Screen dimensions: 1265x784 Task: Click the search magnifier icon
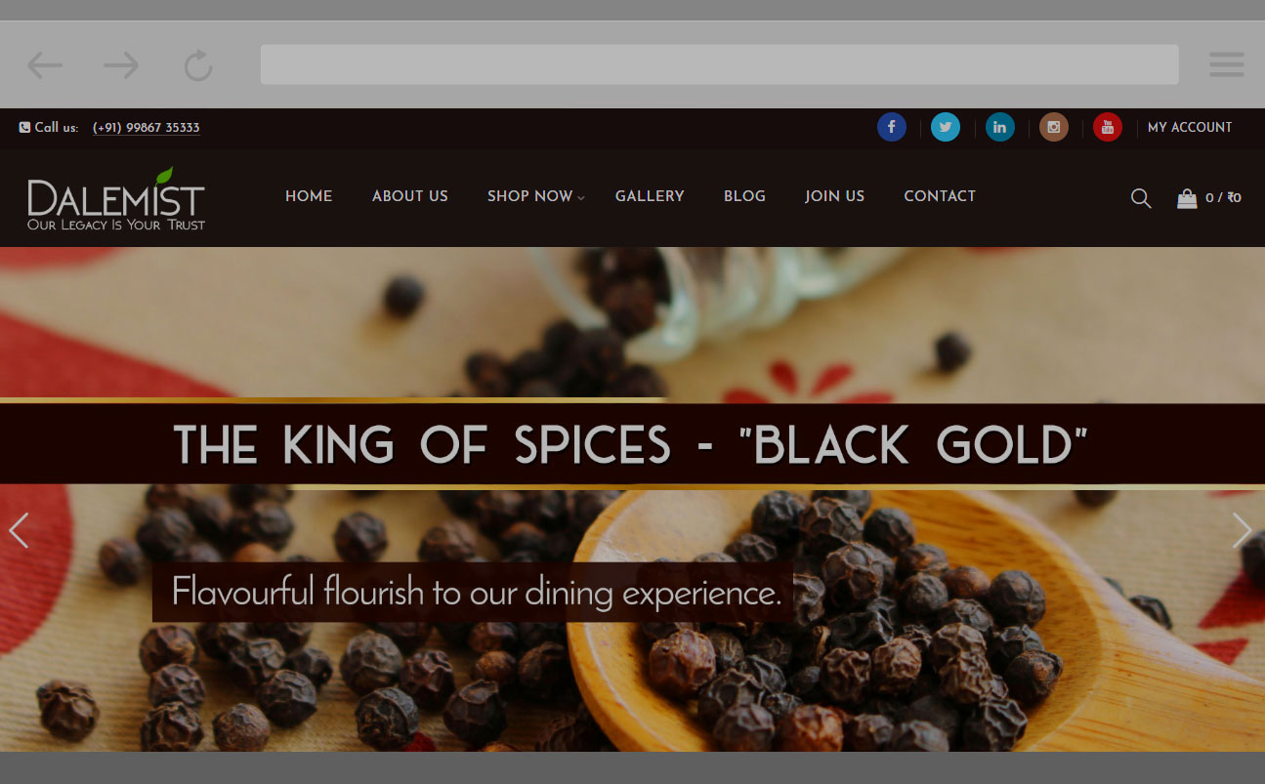click(1140, 197)
